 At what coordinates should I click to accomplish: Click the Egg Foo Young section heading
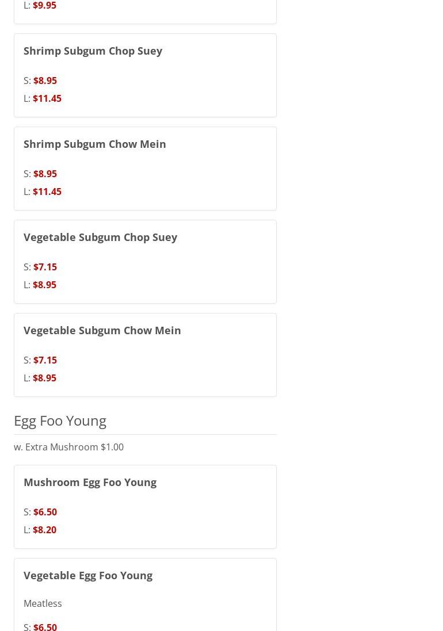point(60,420)
